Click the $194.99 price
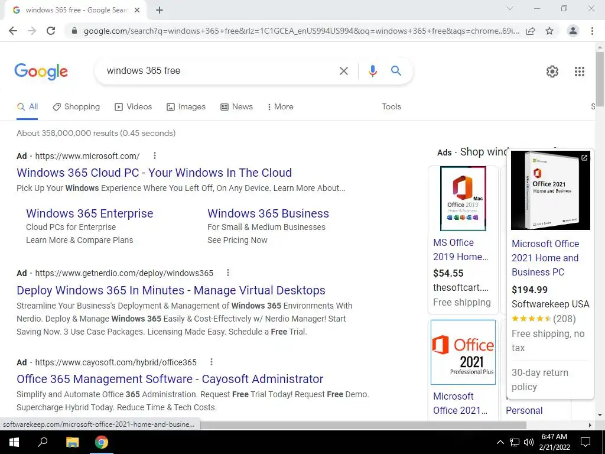This screenshot has height=454, width=605. click(529, 290)
